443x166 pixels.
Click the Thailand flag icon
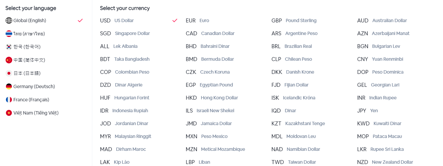pos(9,34)
